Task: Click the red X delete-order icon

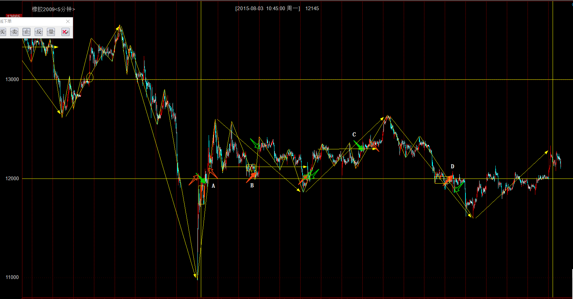Action: click(x=65, y=32)
